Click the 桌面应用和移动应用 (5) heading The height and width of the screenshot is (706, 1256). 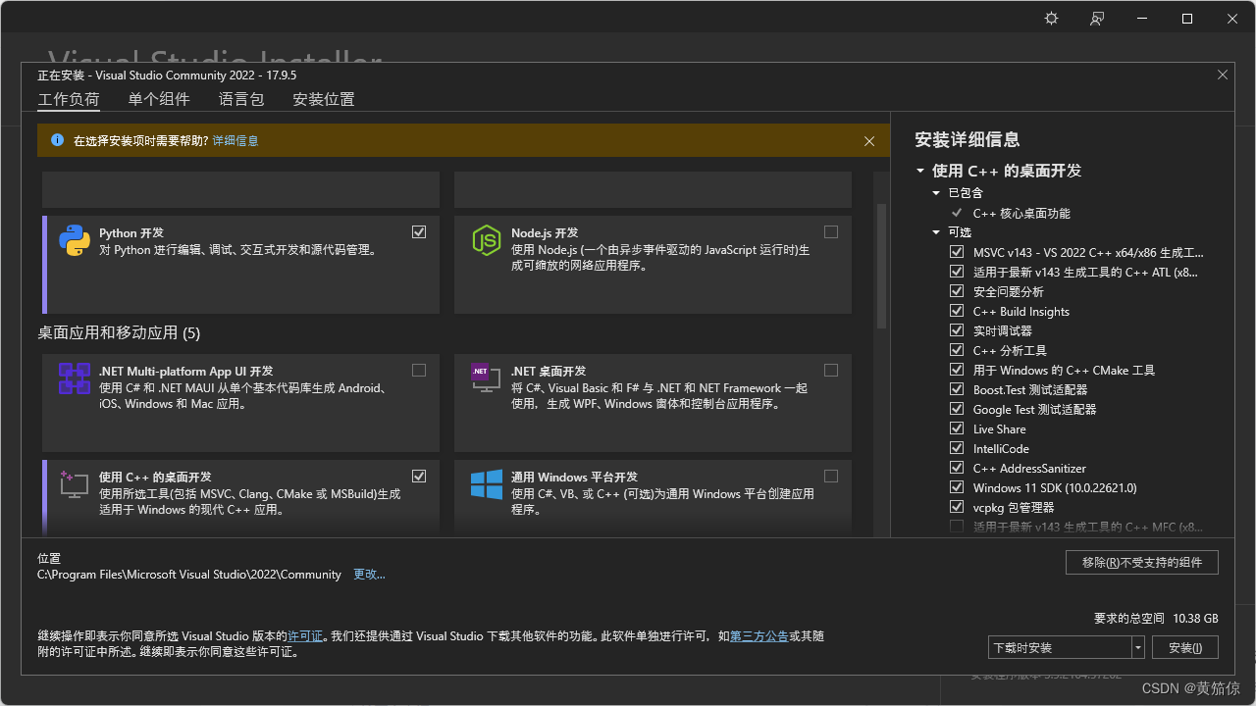click(x=119, y=333)
